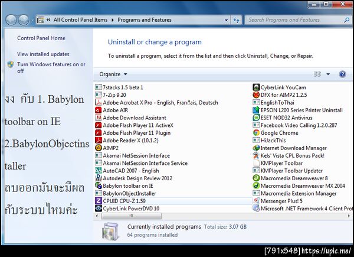Select Macromedia Extension Manager entry
Viewport: 354px width, 257px height.
(x=294, y=193)
